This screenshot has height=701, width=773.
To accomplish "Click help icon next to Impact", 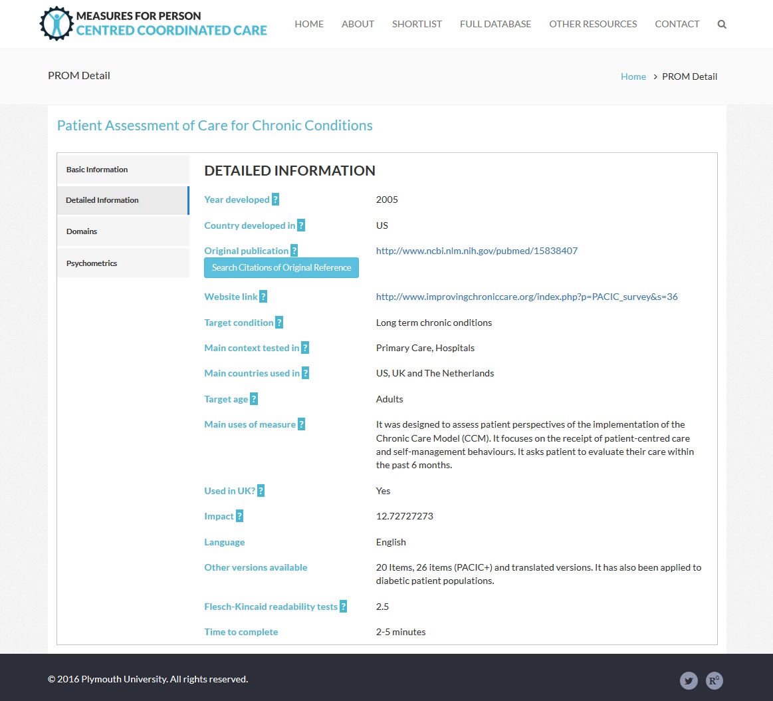I will point(240,516).
